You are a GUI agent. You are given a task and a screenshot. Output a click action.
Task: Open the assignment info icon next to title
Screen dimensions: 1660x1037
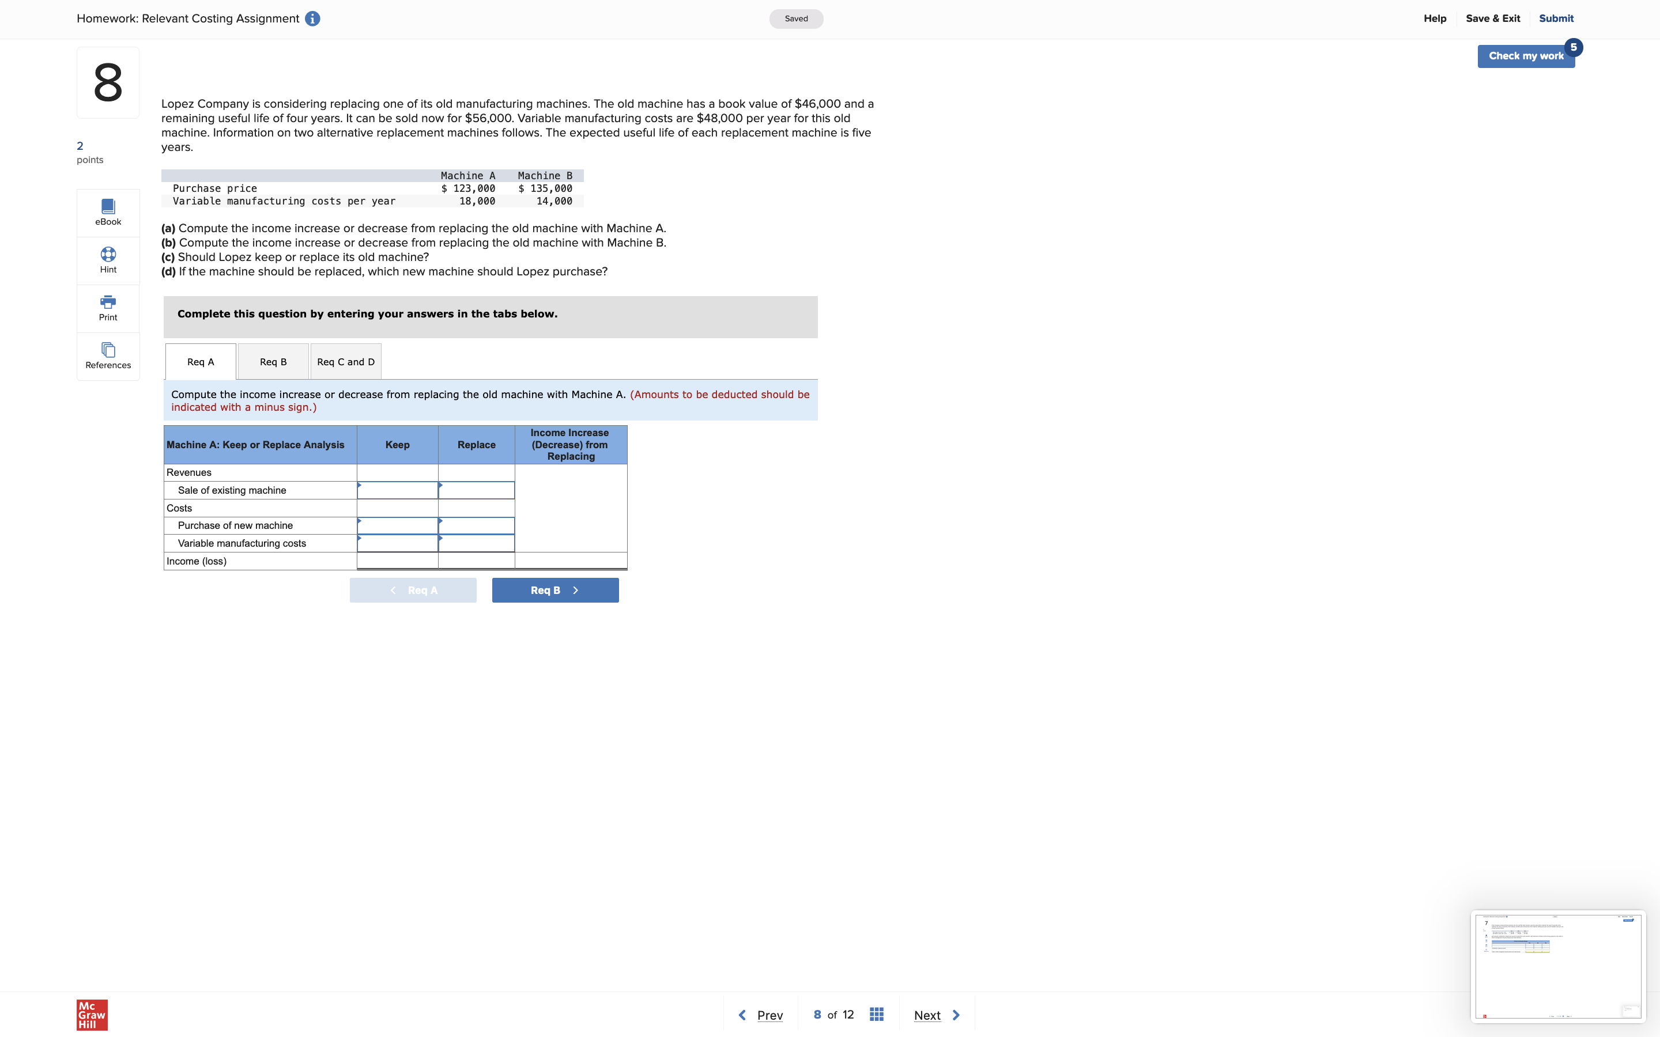[x=312, y=18]
